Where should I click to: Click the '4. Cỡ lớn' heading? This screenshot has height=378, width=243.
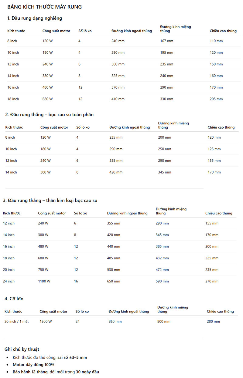click(x=14, y=299)
